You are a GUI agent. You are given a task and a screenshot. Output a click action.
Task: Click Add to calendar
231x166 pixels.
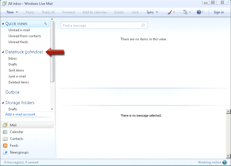point(95,12)
